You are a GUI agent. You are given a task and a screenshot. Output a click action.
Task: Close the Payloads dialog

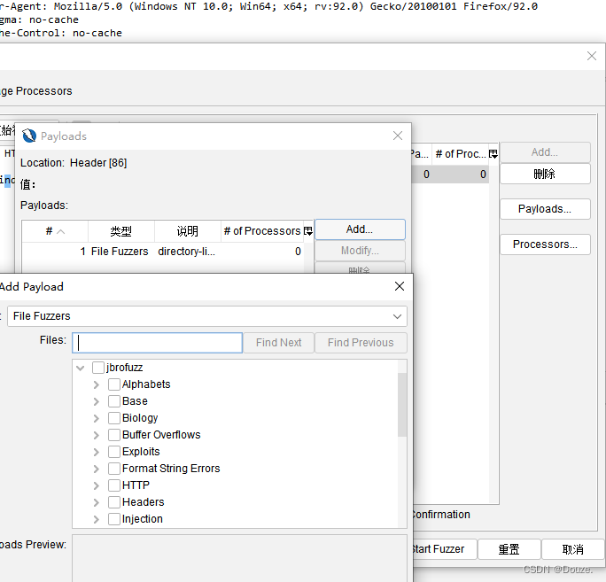pyautogui.click(x=398, y=136)
